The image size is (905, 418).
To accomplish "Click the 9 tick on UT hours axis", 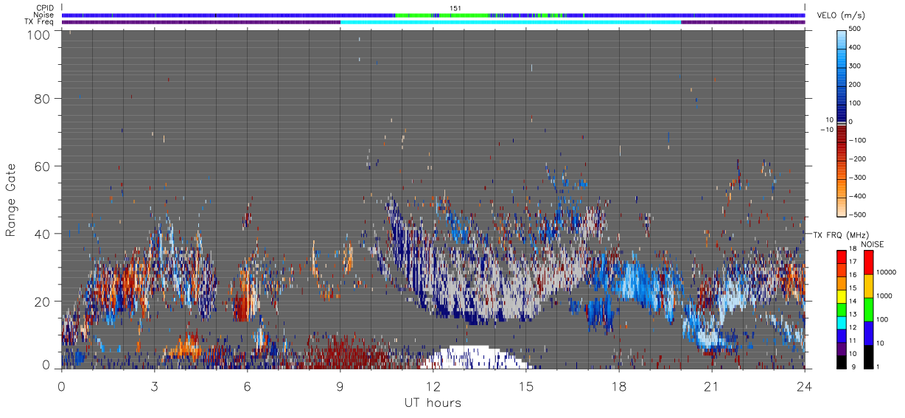I will (x=340, y=386).
